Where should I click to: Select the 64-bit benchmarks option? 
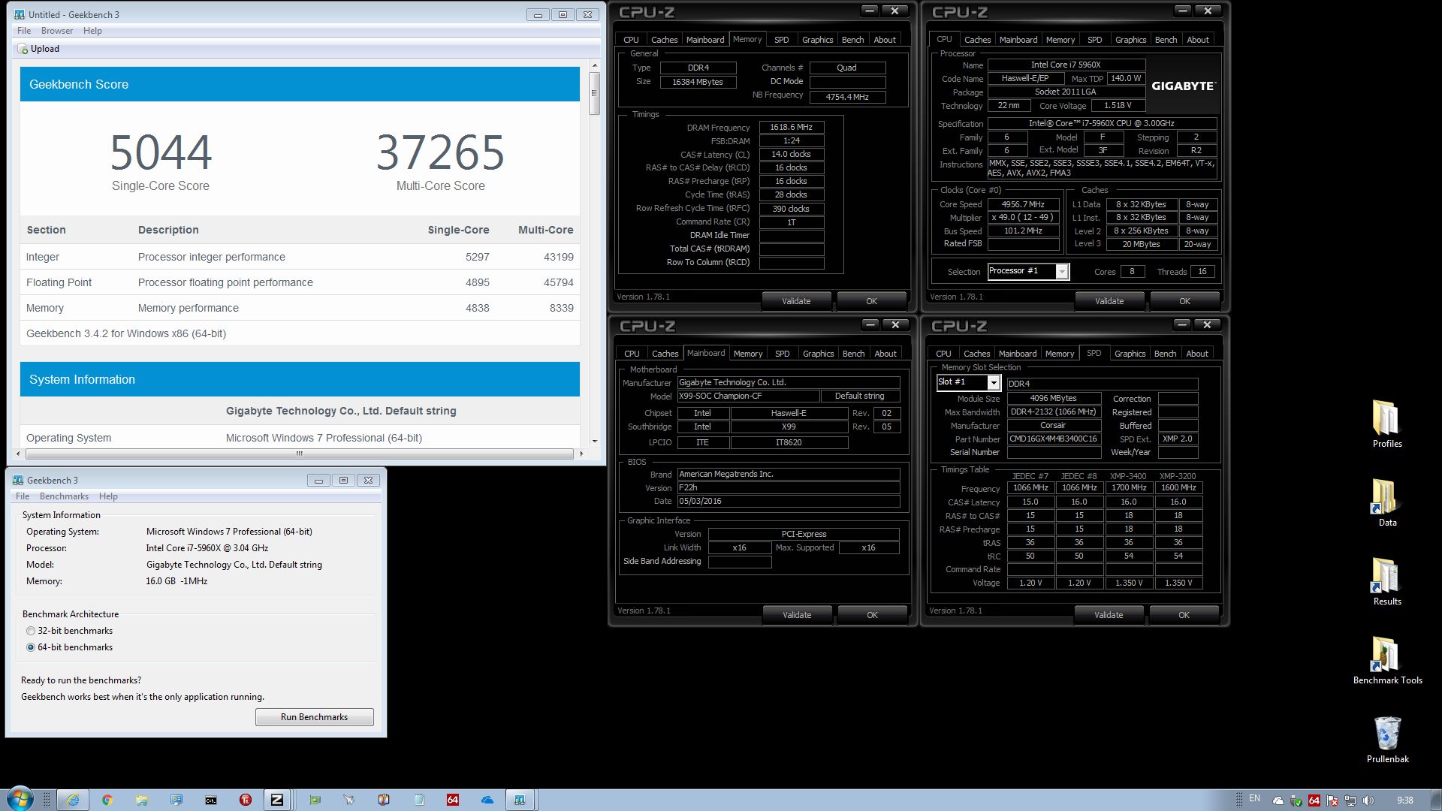(69, 647)
